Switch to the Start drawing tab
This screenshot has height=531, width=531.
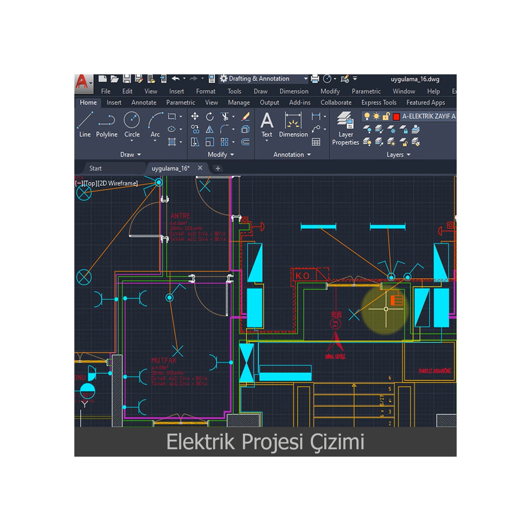96,168
